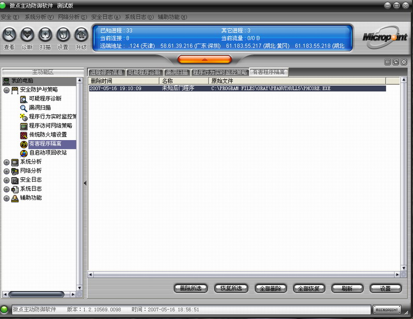Sort by 原始文件 column header
This screenshot has width=413, height=319.
pos(297,81)
